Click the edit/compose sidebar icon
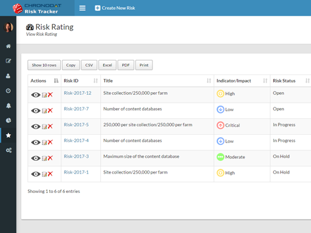 pyautogui.click(x=9, y=61)
